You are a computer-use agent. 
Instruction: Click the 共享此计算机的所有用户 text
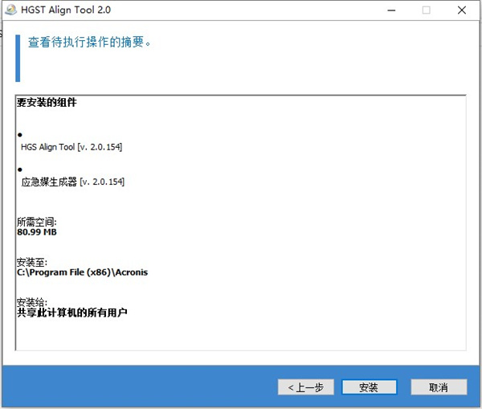click(72, 313)
